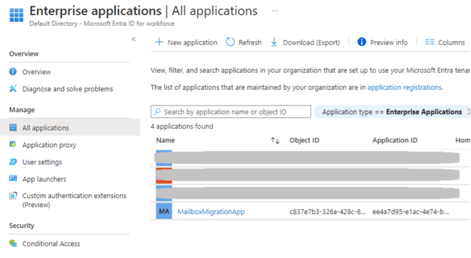Screen dimensions: 471x258
Task: Open App launchers in sidebar
Action: 44,180
